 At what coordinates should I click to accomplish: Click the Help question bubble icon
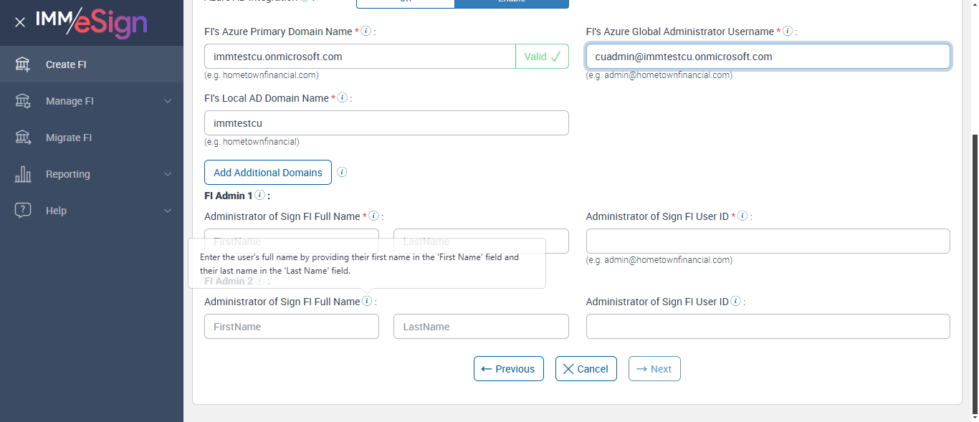pyautogui.click(x=23, y=211)
